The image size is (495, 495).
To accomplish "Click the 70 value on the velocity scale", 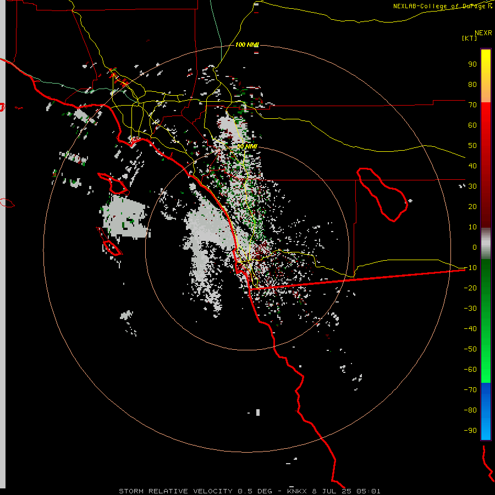I will pos(472,105).
